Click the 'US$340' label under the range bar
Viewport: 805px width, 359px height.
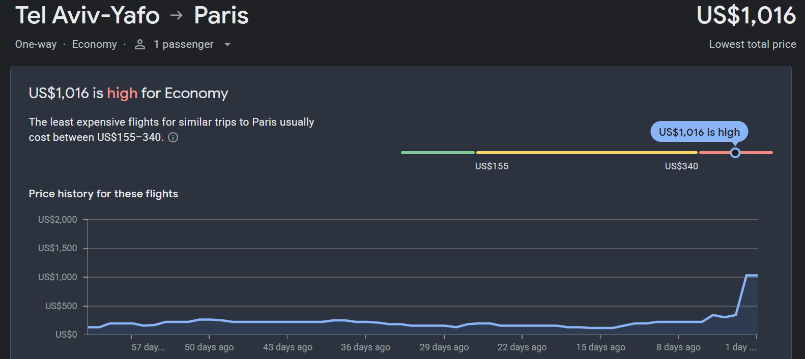[681, 166]
